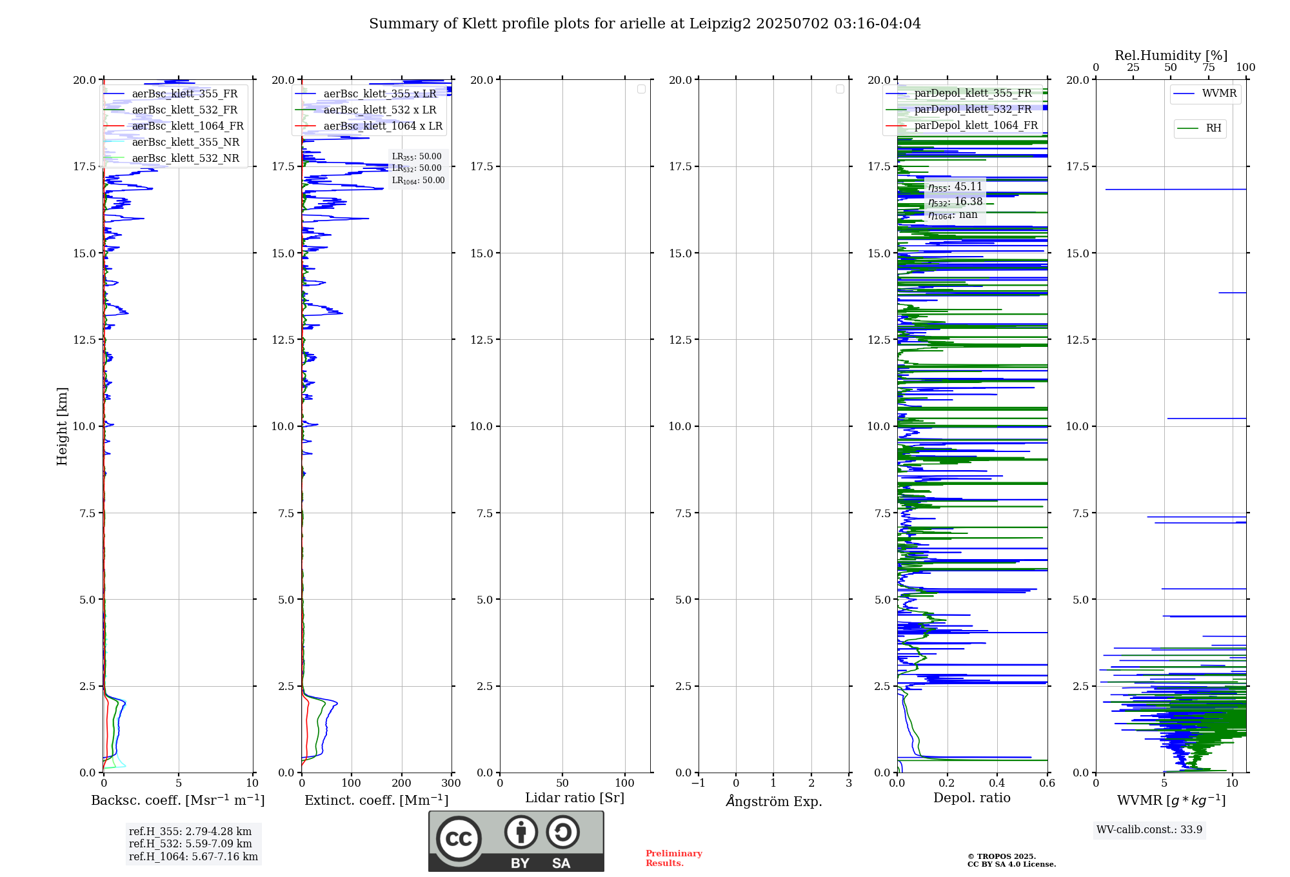
Task: Click the 'Lidar ratio [Sr]' axis label
Action: (575, 798)
